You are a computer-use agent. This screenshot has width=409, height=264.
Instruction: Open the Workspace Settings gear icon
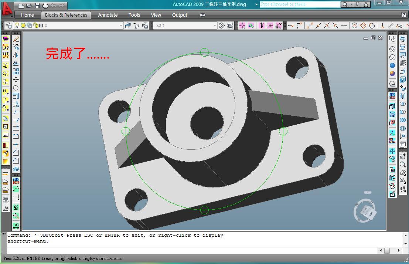pos(221,26)
